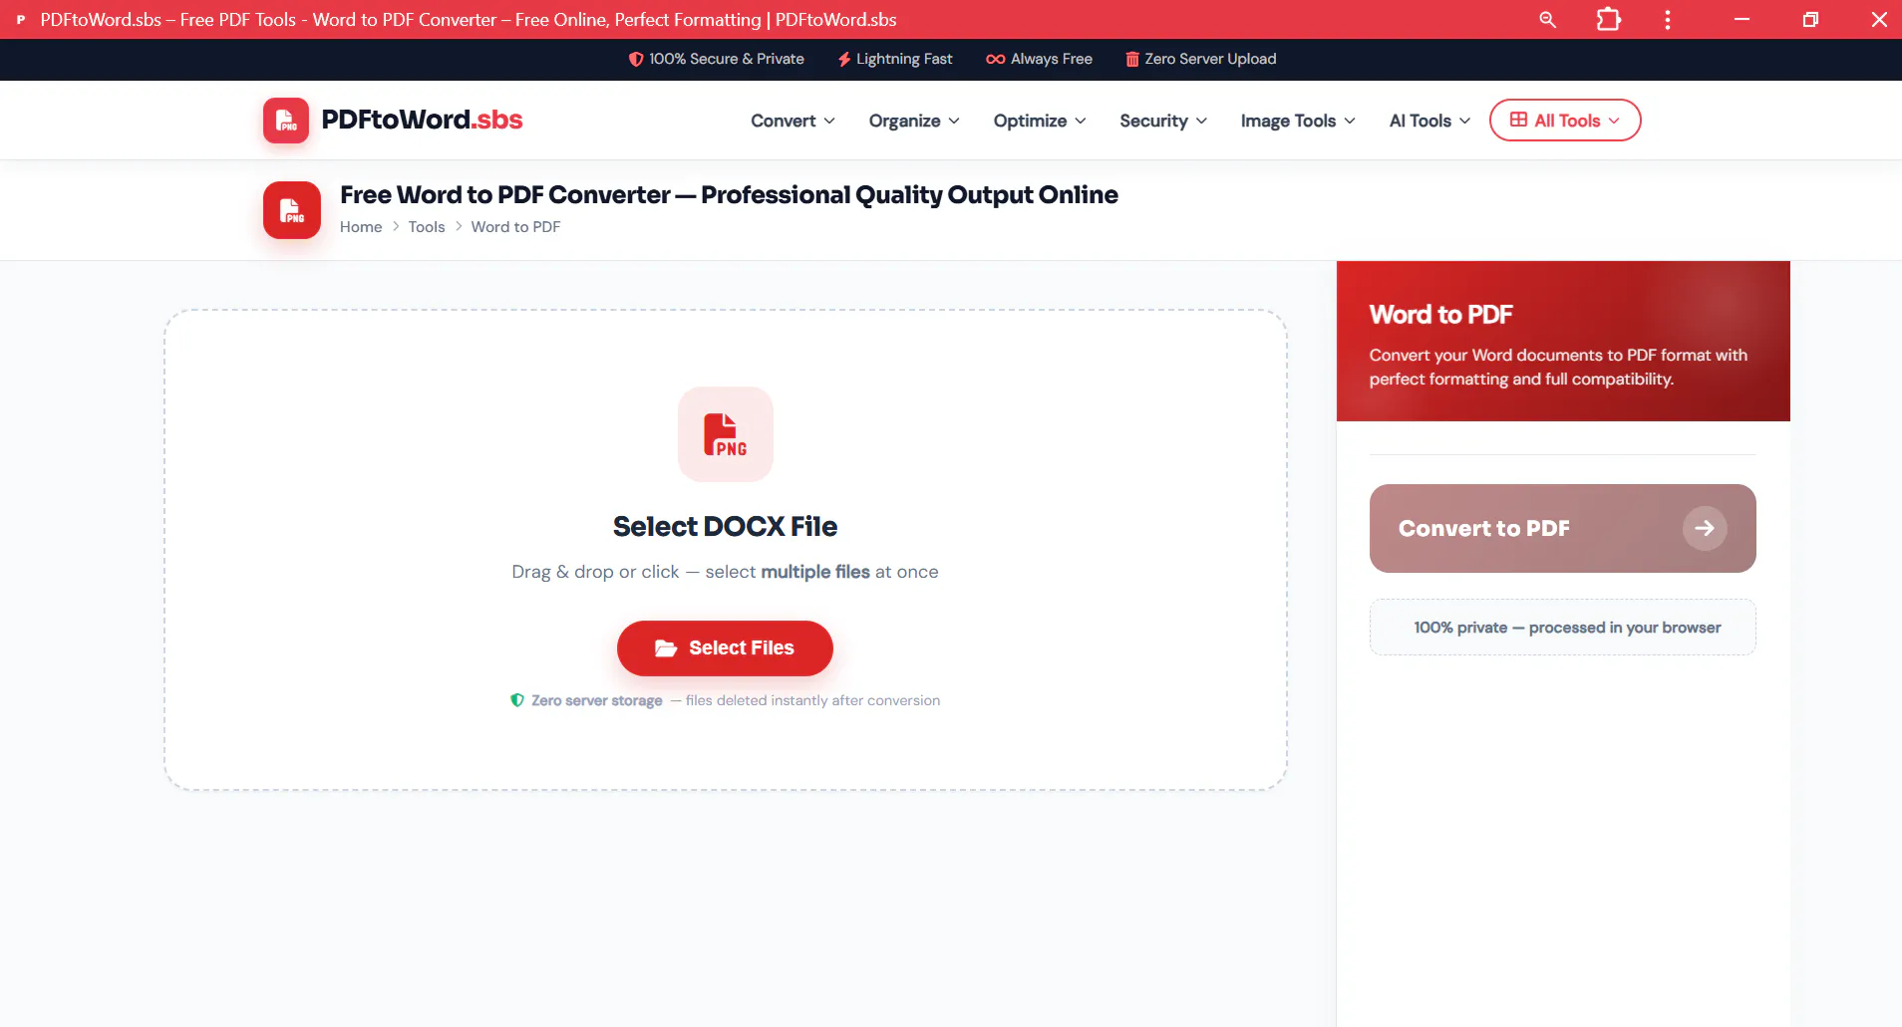Click the PDFtoWord.sbs brand name text
Viewport: 1902px width, 1027px height.
[422, 120]
